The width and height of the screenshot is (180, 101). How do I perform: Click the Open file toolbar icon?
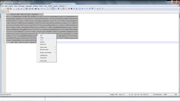coord(6,9)
